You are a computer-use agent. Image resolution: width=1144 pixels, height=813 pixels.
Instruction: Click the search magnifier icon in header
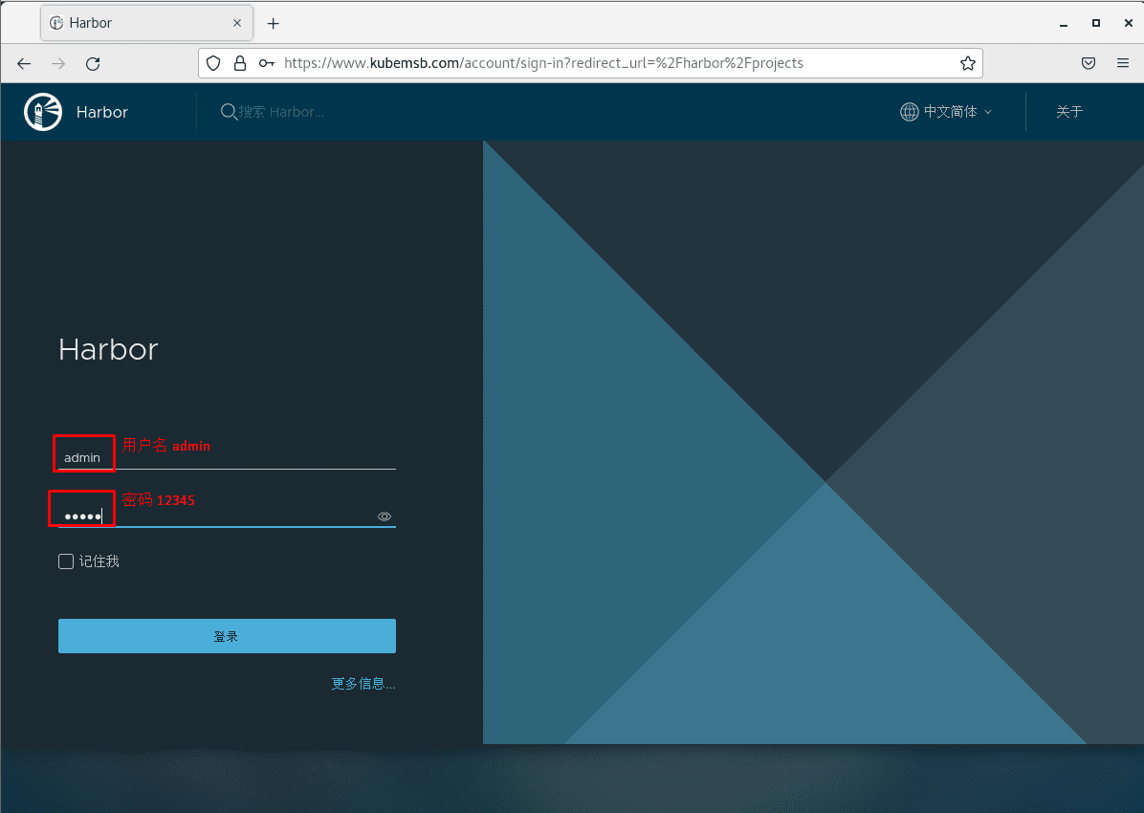[x=229, y=112]
